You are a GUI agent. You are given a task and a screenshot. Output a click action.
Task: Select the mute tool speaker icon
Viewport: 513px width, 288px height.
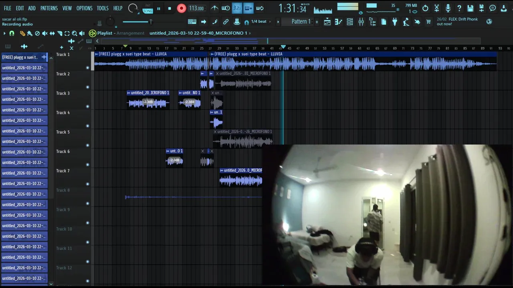(45, 34)
